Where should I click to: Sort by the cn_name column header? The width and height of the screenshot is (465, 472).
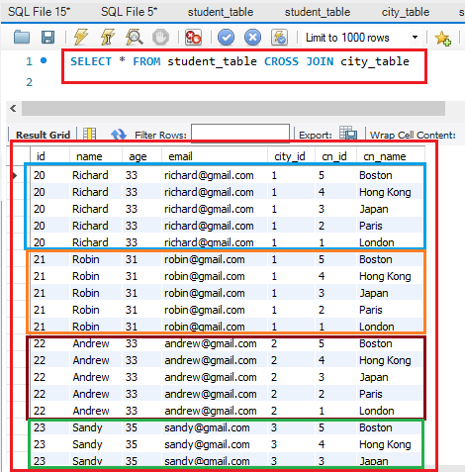click(391, 156)
